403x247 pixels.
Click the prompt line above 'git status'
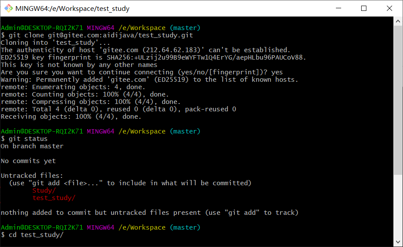[101, 131]
